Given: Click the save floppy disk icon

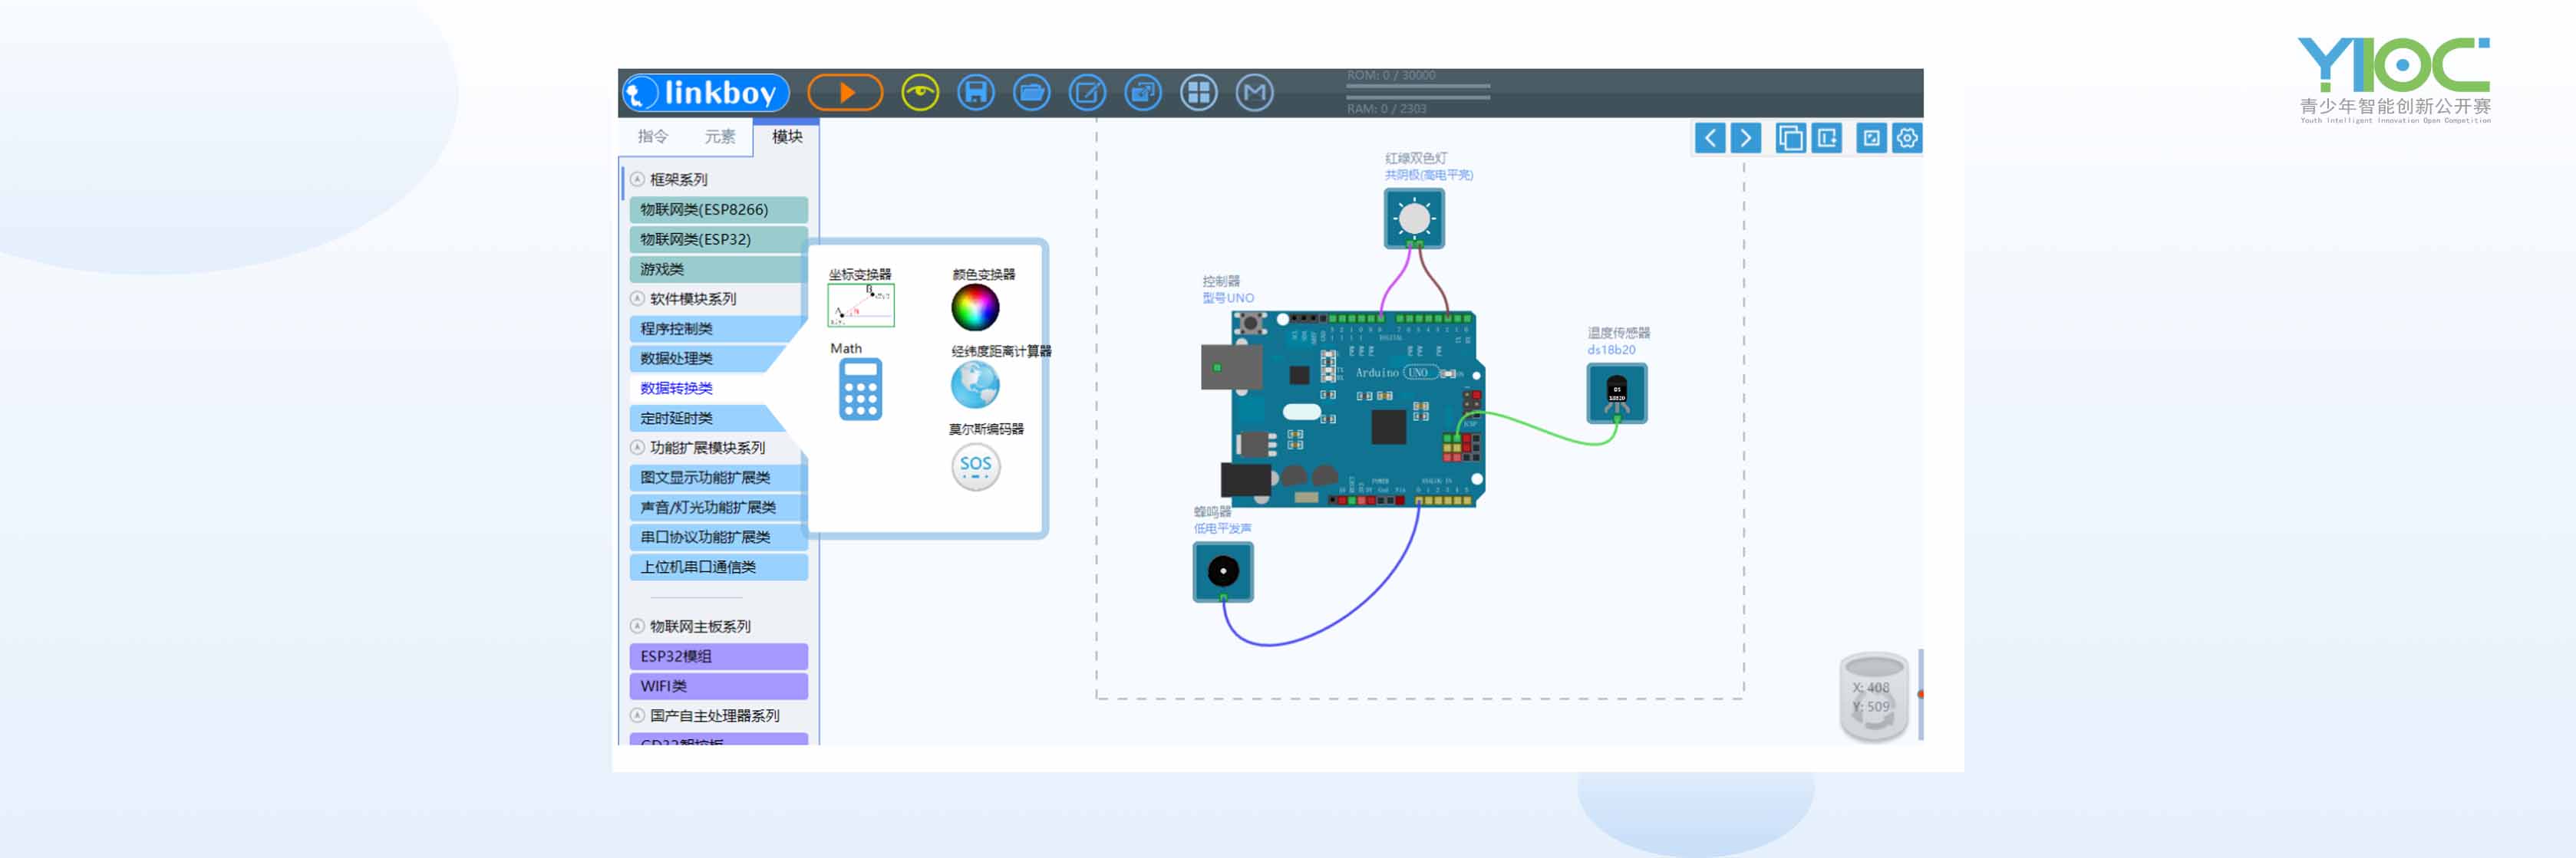Looking at the screenshot, I should tap(975, 93).
